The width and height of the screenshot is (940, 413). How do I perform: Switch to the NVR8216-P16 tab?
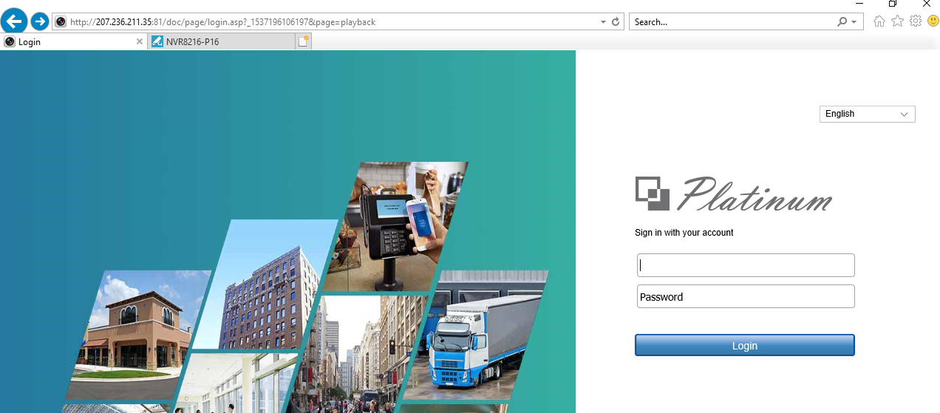point(222,42)
